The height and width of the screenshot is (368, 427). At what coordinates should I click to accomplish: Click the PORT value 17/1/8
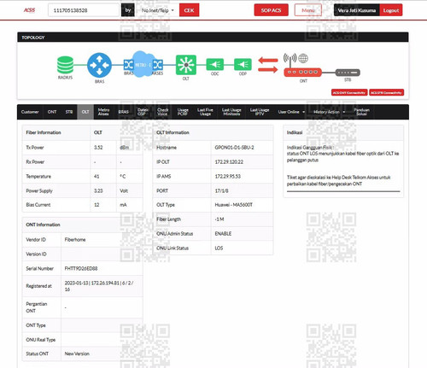click(221, 190)
